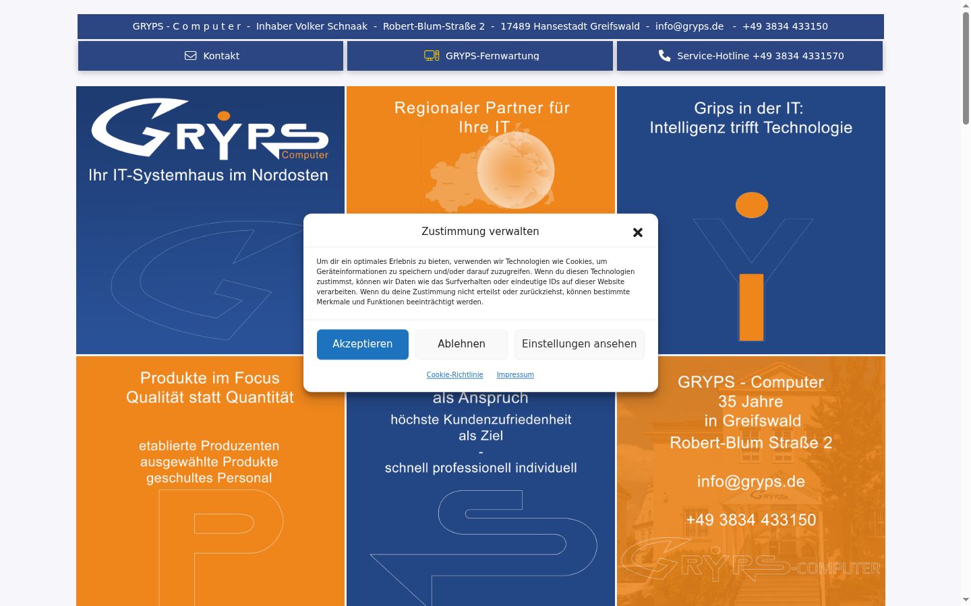Open the Kontakt navigation button

tap(210, 56)
